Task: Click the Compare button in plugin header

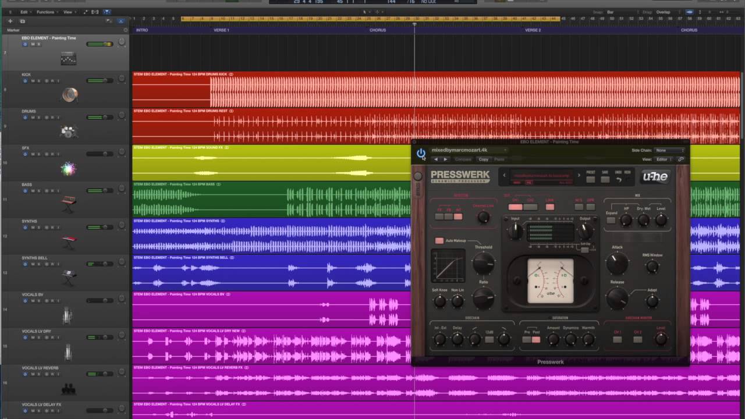Action: (463, 159)
